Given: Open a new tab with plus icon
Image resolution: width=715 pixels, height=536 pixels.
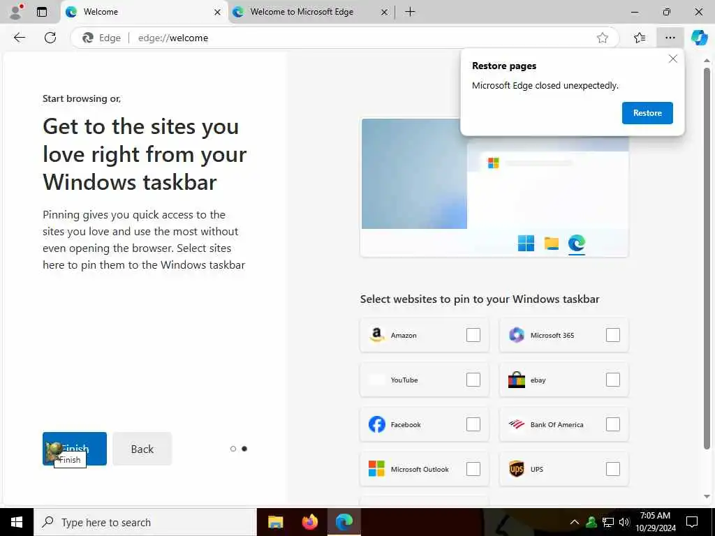Looking at the screenshot, I should pos(410,12).
